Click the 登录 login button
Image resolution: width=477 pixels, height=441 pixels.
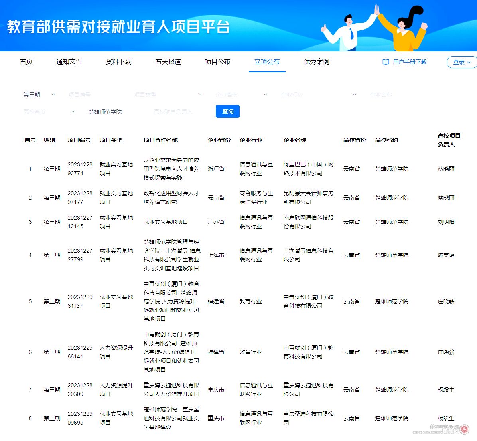(459, 63)
